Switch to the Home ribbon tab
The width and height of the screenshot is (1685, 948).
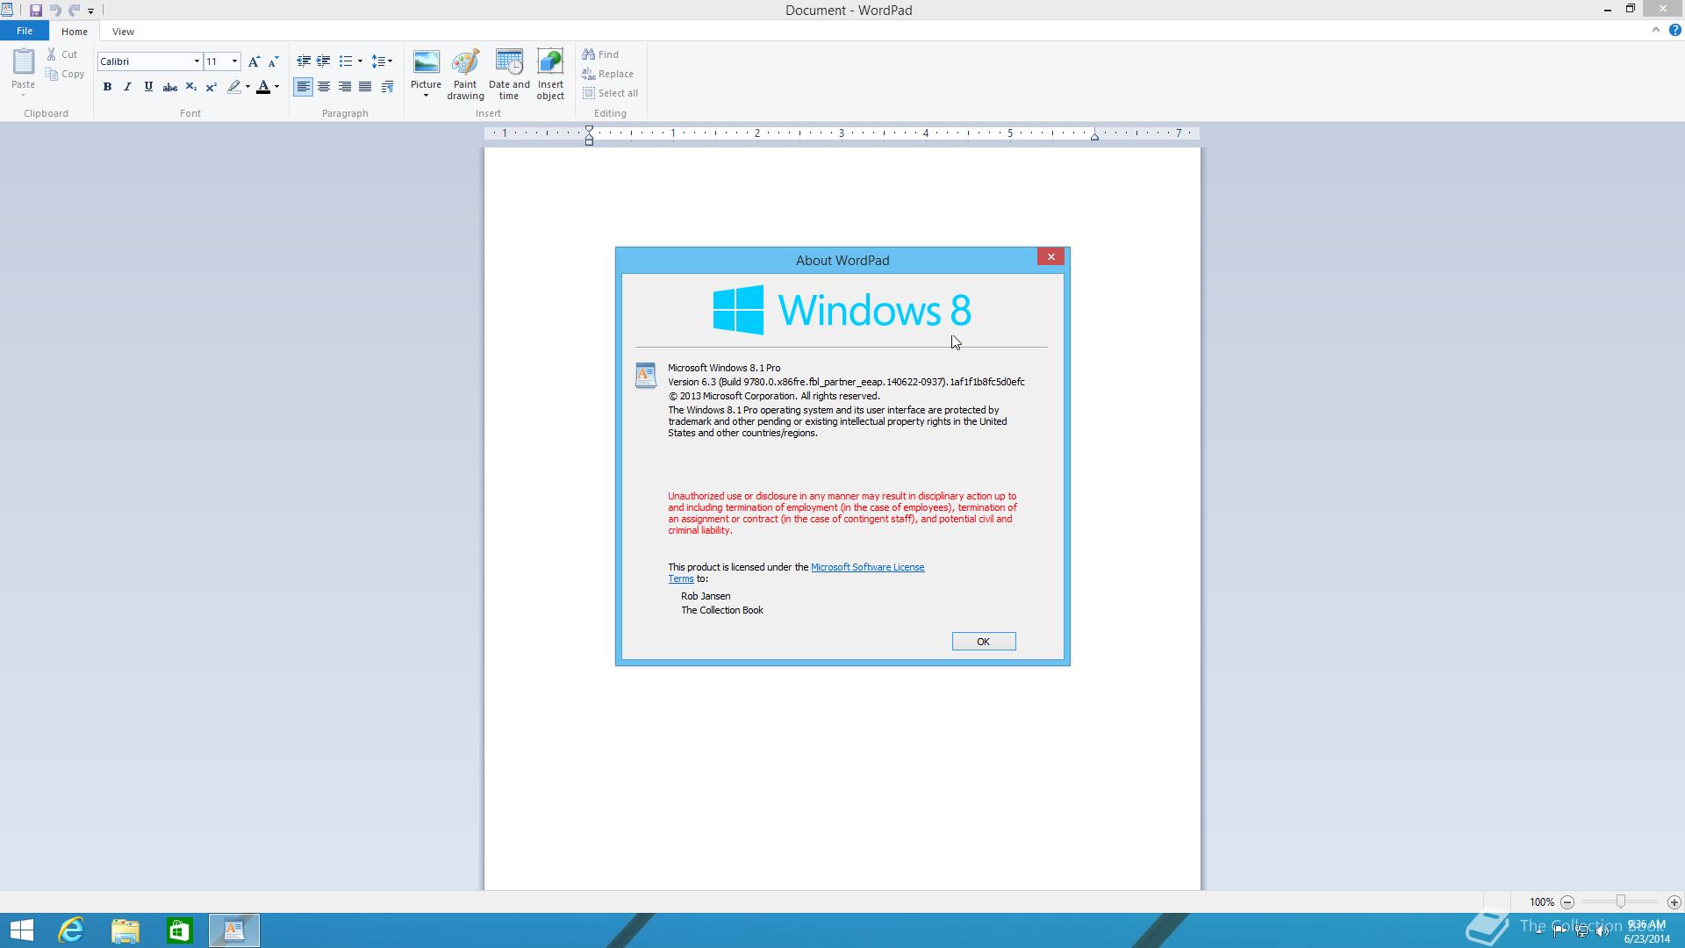(x=75, y=32)
